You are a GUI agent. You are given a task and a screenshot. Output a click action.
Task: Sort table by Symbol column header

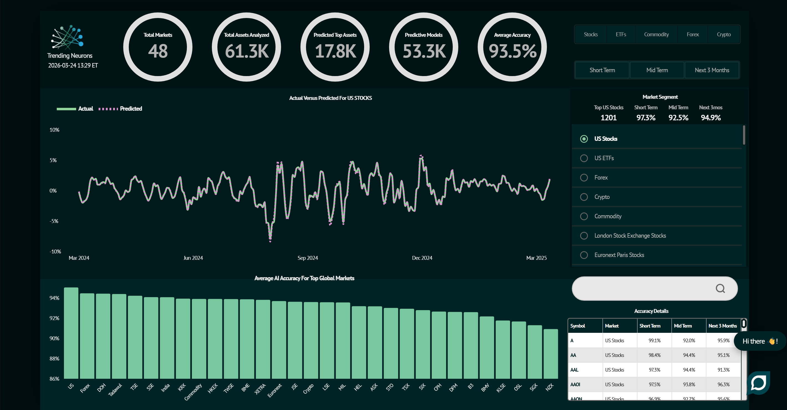point(577,326)
